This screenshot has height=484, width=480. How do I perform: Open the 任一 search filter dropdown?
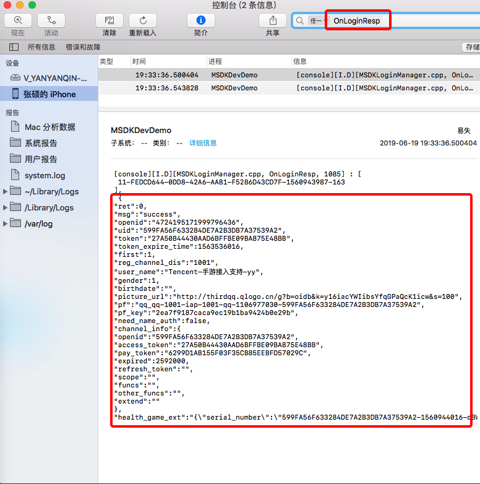(317, 20)
